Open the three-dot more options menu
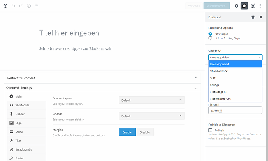This screenshot has height=161, width=268. tap(261, 6)
